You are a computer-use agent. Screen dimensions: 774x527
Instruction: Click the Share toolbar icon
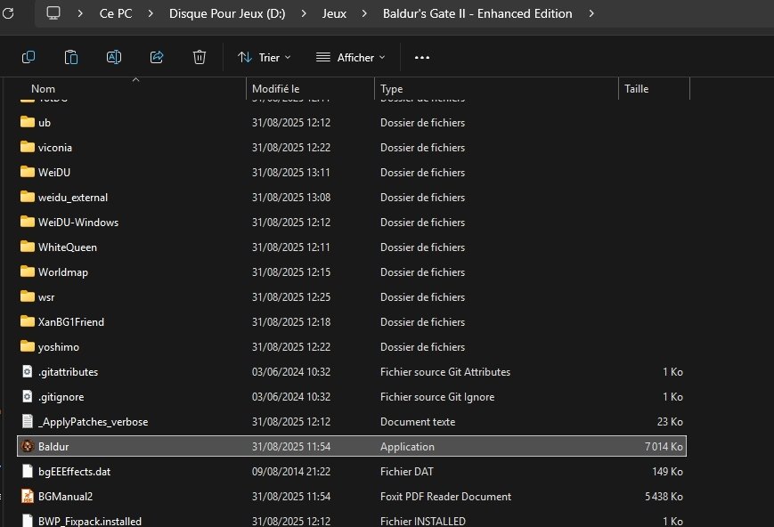157,57
